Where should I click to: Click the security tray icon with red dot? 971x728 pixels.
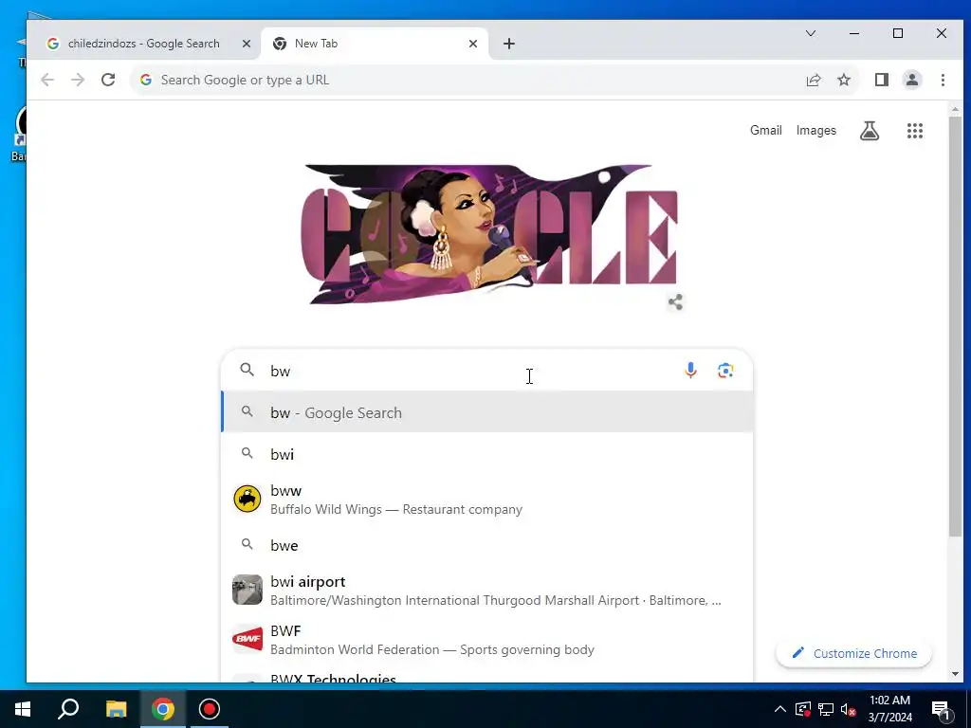pos(803,709)
